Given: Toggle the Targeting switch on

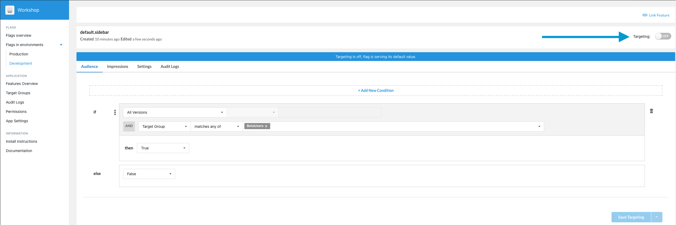Looking at the screenshot, I should pos(663,36).
